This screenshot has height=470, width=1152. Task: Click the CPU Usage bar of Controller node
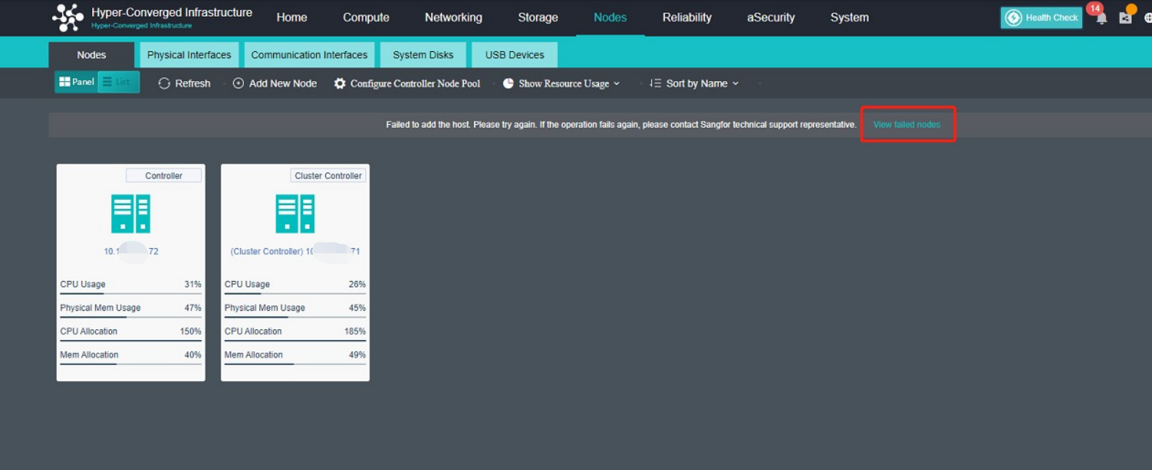[x=131, y=293]
